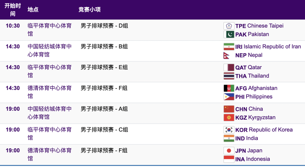The height and width of the screenshot is (168, 305).
Task: Open 男子排球预赛 - D组 event
Action: coord(104,26)
